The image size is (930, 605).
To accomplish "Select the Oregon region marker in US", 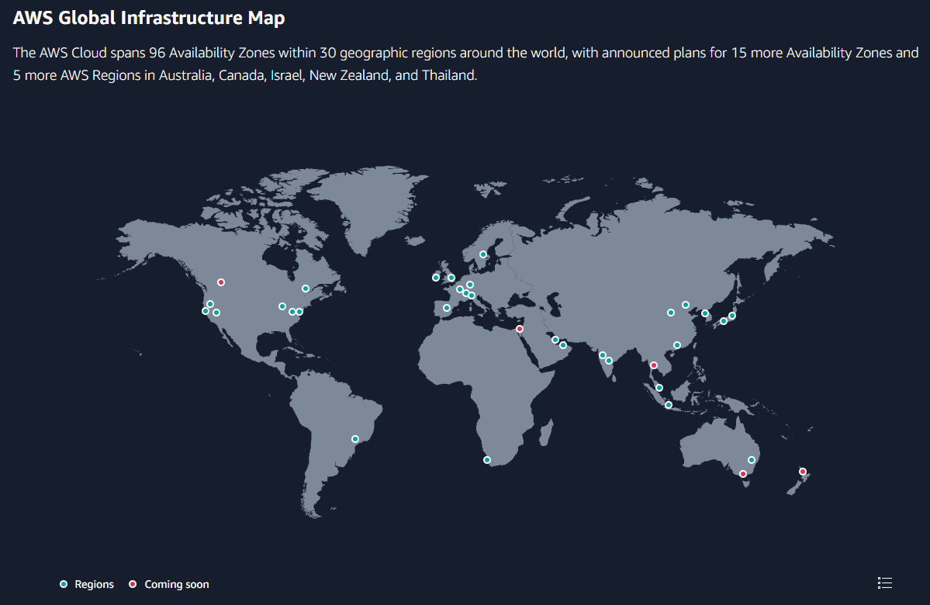I will 210,304.
